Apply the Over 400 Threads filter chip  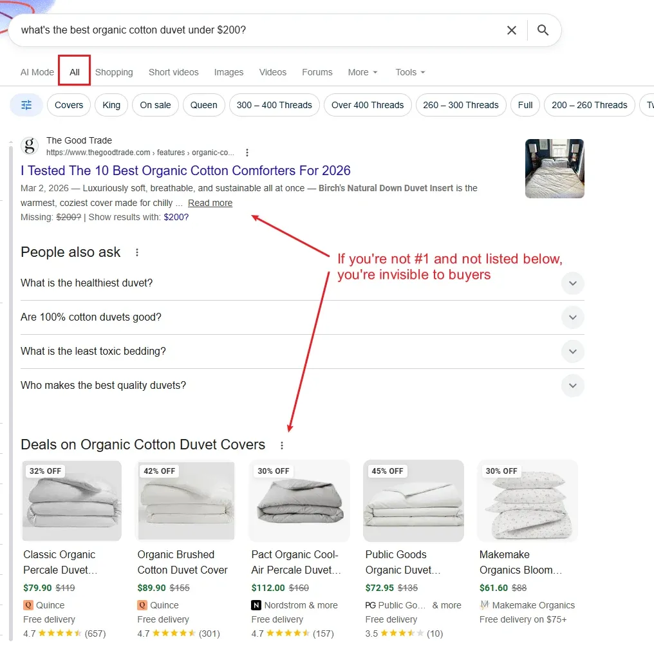pyautogui.click(x=368, y=104)
